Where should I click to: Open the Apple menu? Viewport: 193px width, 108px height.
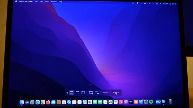point(16,1)
